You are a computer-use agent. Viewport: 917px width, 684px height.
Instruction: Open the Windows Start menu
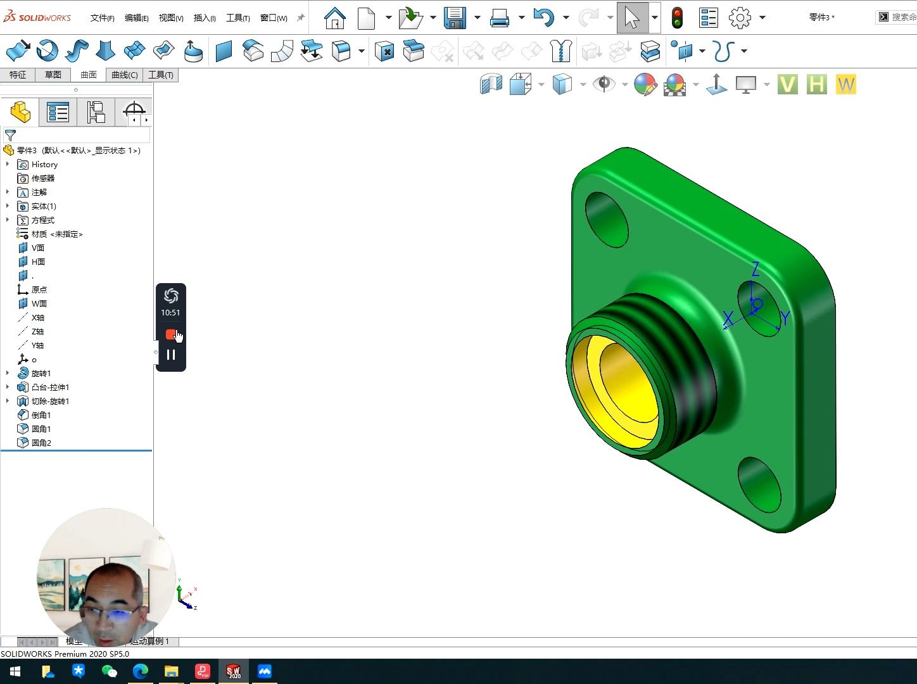coord(15,671)
